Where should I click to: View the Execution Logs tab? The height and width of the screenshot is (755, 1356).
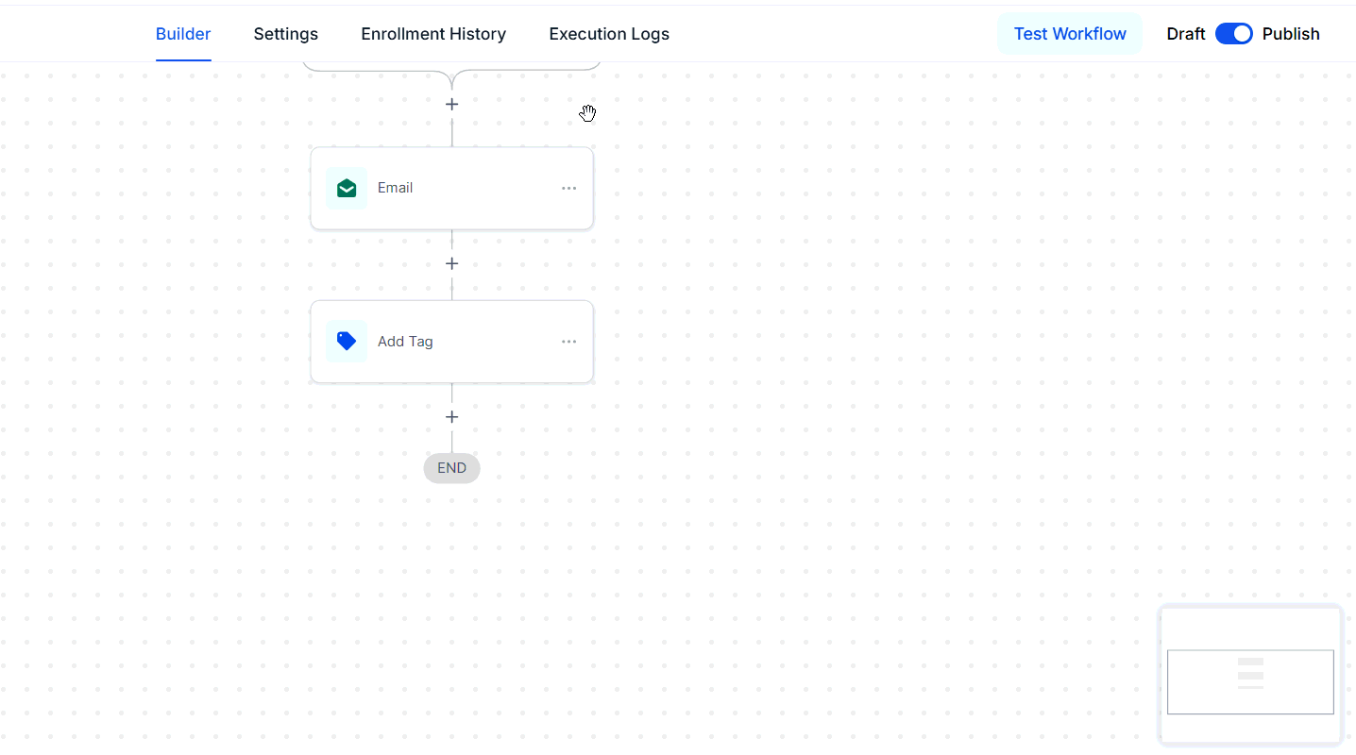coord(609,34)
